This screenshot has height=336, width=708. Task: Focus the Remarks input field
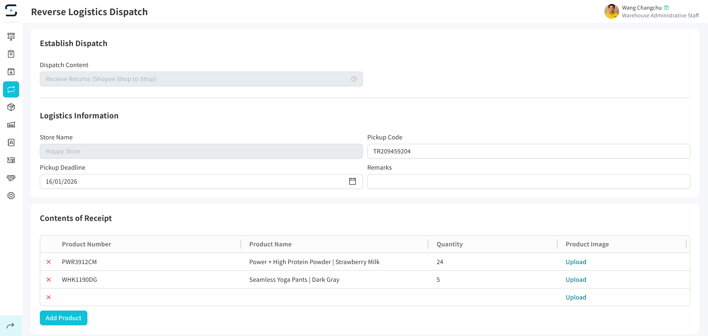[528, 181]
